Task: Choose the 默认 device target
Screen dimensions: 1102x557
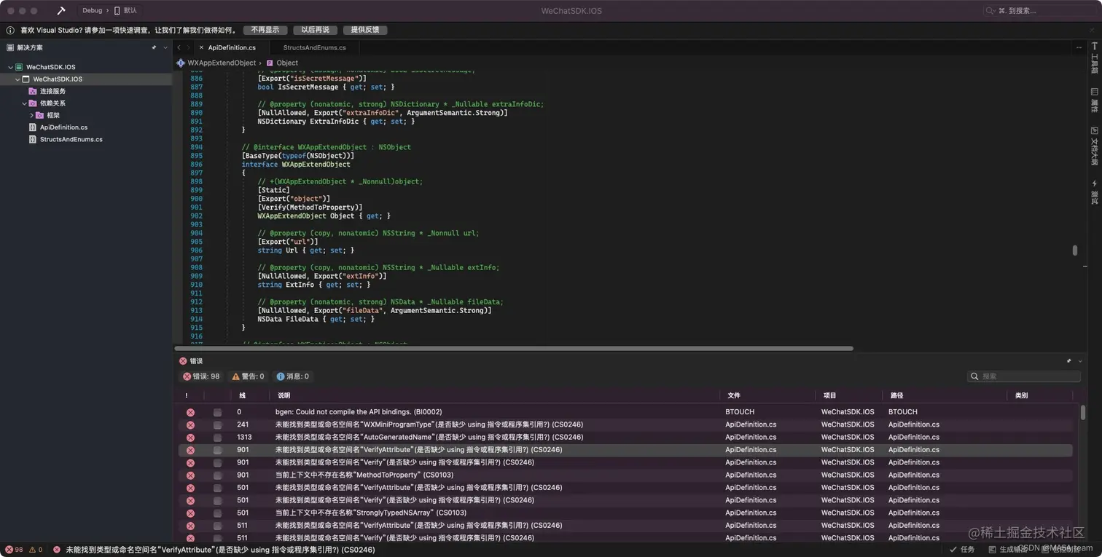Action: coord(126,11)
